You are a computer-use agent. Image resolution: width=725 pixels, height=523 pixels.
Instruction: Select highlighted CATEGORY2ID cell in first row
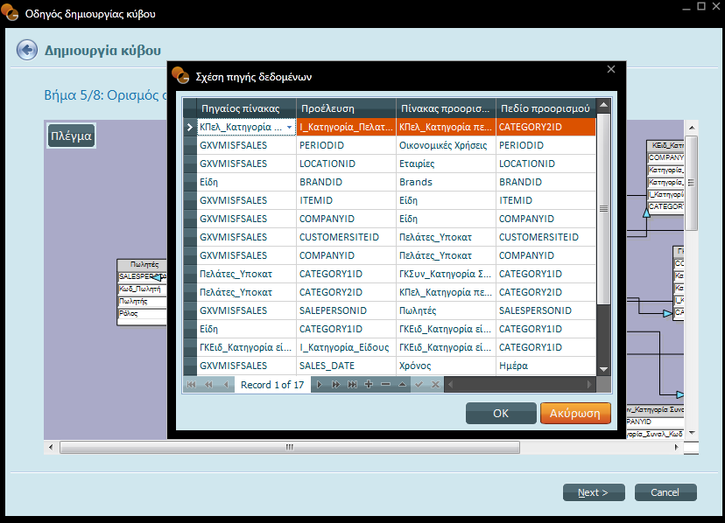tap(546, 127)
